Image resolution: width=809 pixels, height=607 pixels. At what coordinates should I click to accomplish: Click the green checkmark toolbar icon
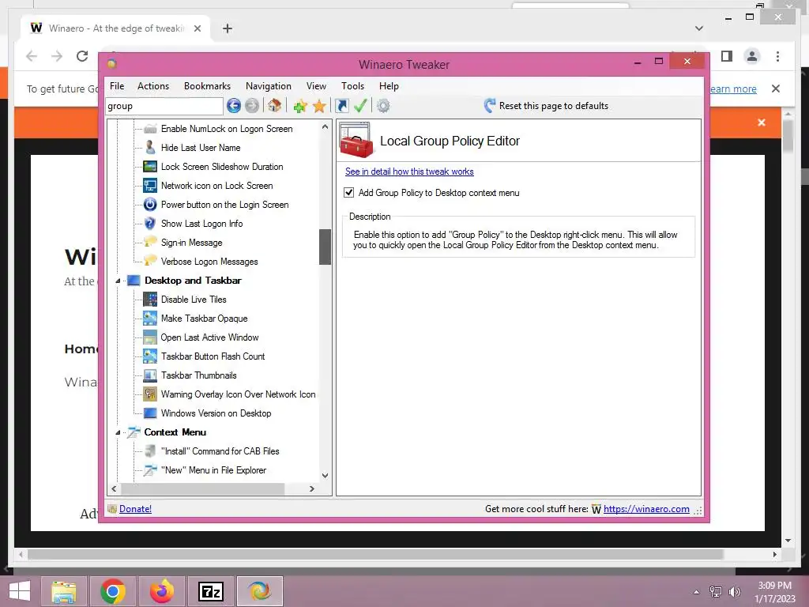click(x=360, y=106)
